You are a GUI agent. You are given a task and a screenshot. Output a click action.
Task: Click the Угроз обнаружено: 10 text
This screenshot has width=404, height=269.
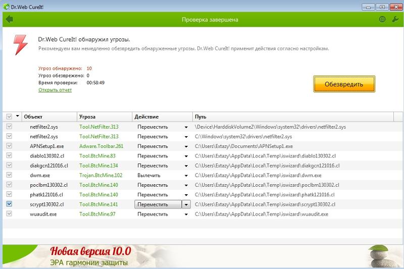coord(65,68)
